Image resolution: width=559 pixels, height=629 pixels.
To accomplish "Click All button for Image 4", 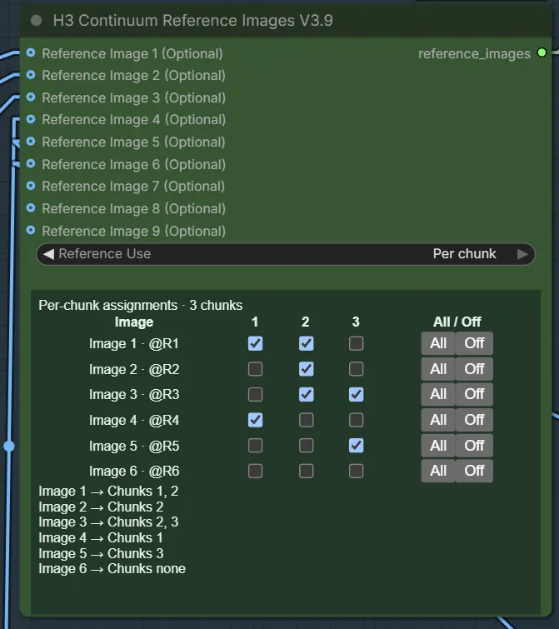I will pyautogui.click(x=438, y=420).
